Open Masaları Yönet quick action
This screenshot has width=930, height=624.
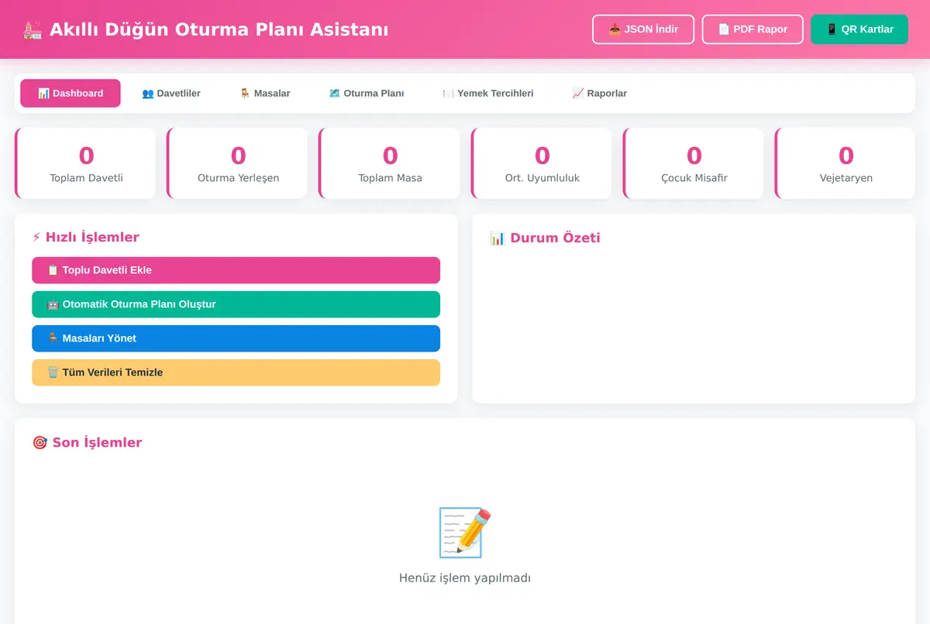tap(236, 338)
